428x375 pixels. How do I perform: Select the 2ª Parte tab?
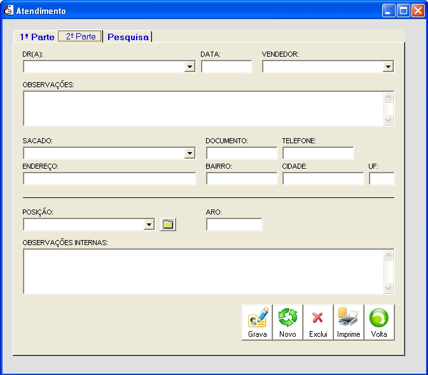pyautogui.click(x=81, y=36)
